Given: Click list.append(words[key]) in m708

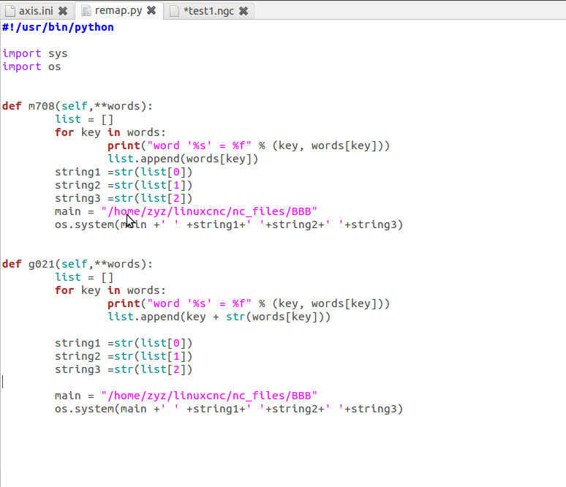Looking at the screenshot, I should click(x=183, y=159).
